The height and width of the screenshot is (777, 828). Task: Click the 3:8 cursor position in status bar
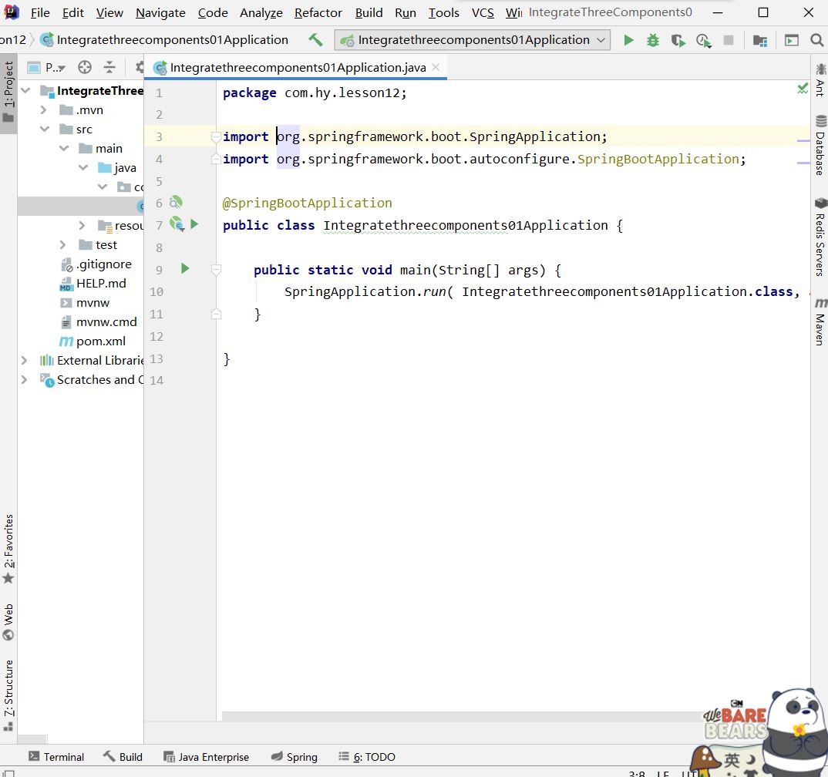click(x=637, y=774)
